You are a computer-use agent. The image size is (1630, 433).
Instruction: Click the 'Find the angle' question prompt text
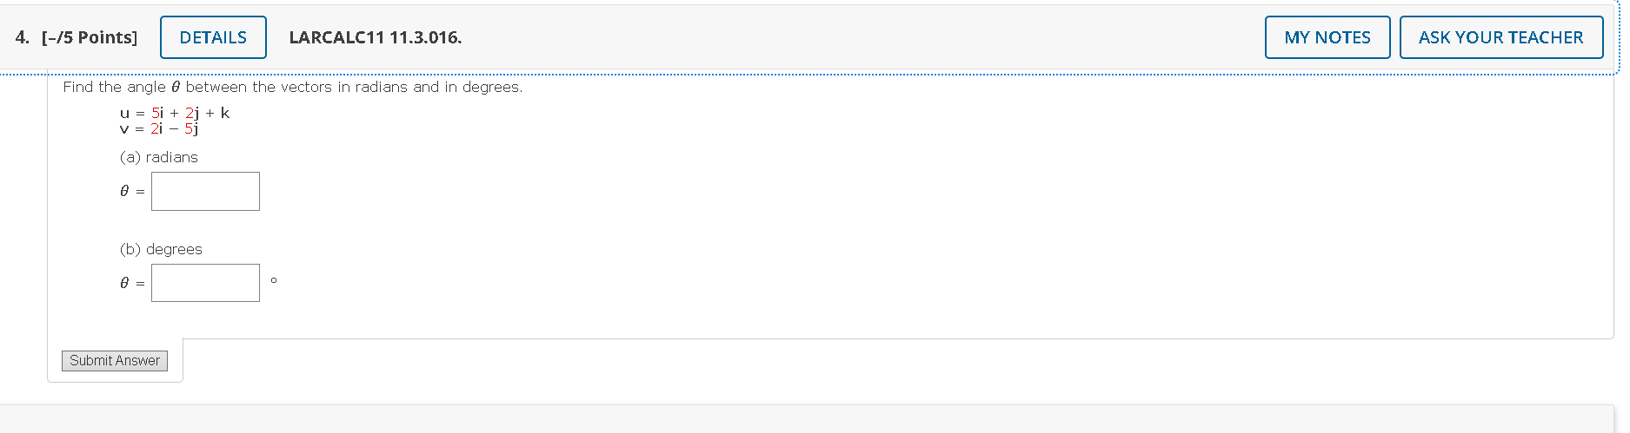pos(293,87)
